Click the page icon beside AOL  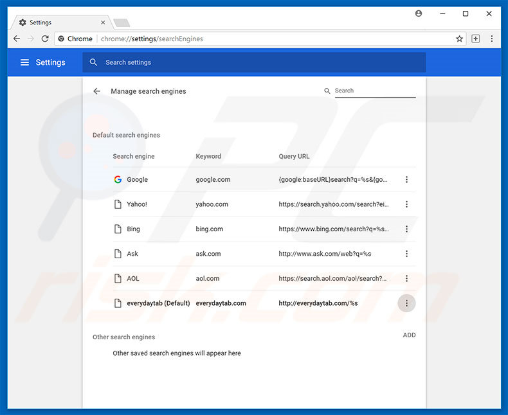(x=118, y=278)
